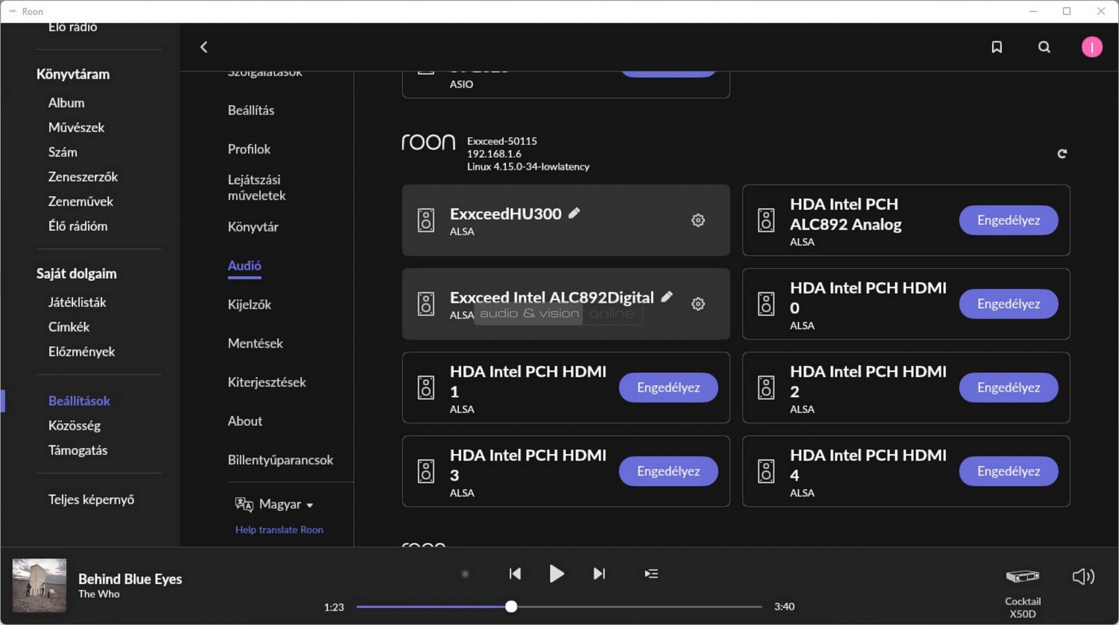The width and height of the screenshot is (1119, 625).
Task: Click the speaker icon of ExxceedHU300
Action: point(426,220)
